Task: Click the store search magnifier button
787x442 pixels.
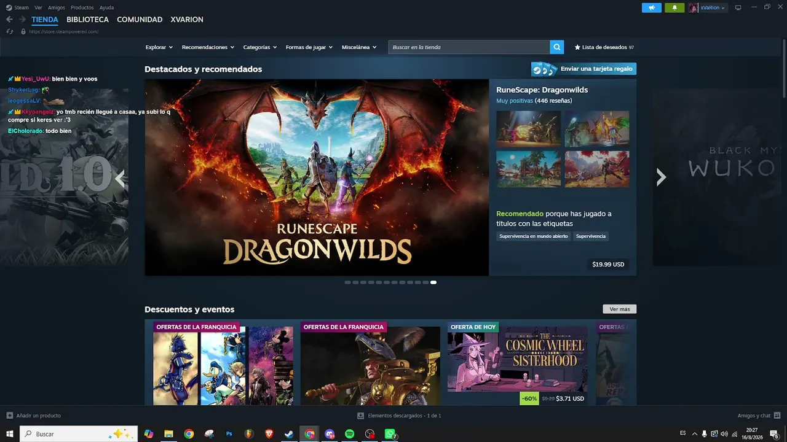Action: (x=557, y=47)
